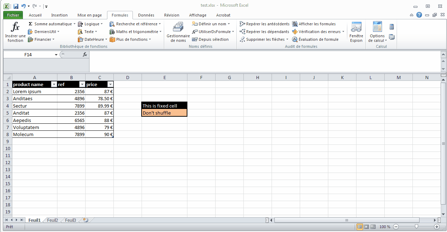Open Supprimer les flèches dropdown arrow
The image size is (447, 232).
pos(287,39)
